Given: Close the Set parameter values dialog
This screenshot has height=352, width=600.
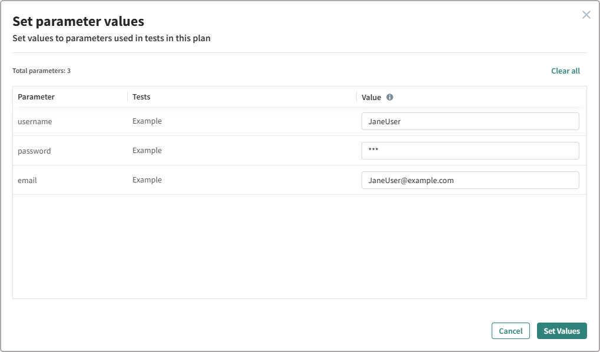Looking at the screenshot, I should tap(586, 15).
